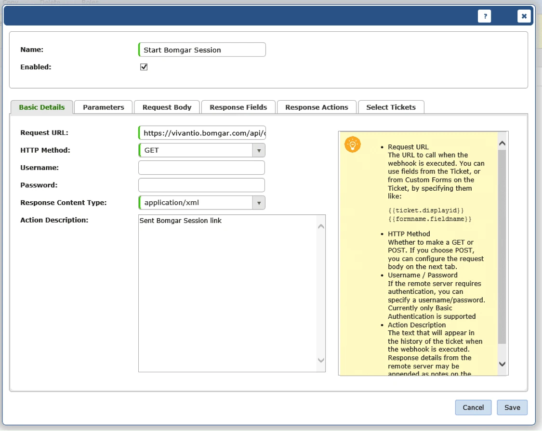Viewport: 542px width, 431px height.
Task: Switch to the Basic Details tab
Action: coord(42,107)
